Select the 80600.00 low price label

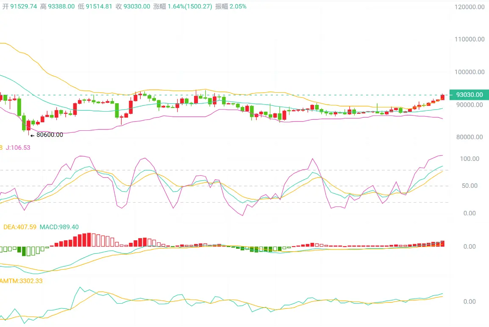coord(50,135)
